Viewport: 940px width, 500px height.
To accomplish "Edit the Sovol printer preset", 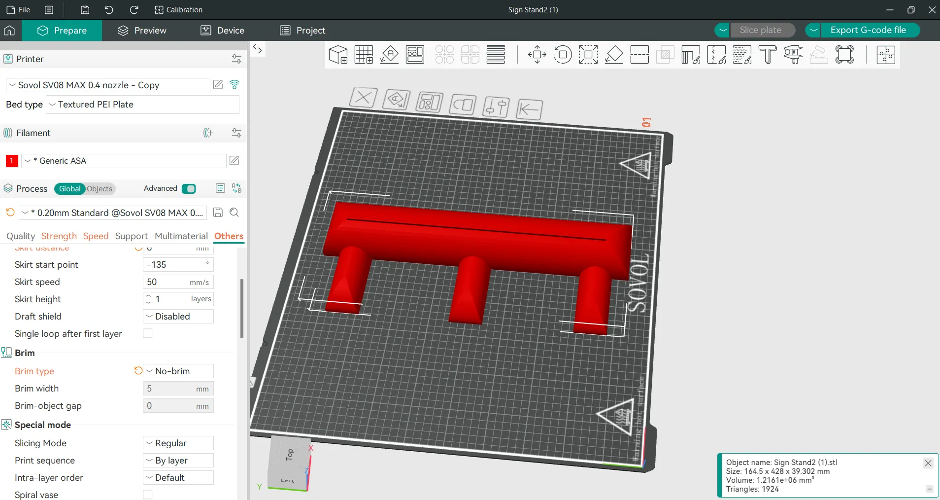I will [x=218, y=85].
